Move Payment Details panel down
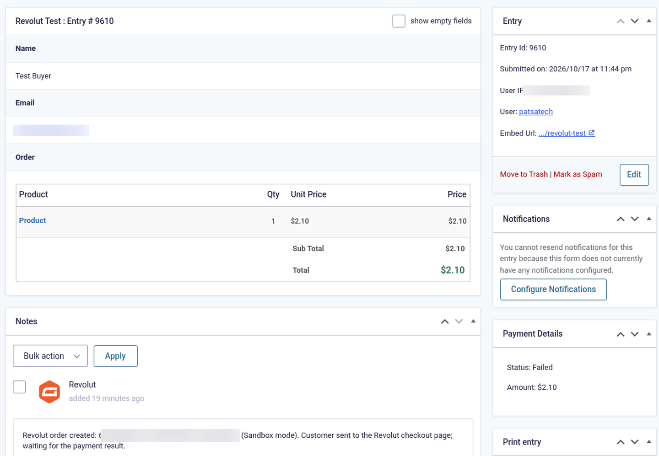Image resolution: width=659 pixels, height=456 pixels. click(x=635, y=334)
